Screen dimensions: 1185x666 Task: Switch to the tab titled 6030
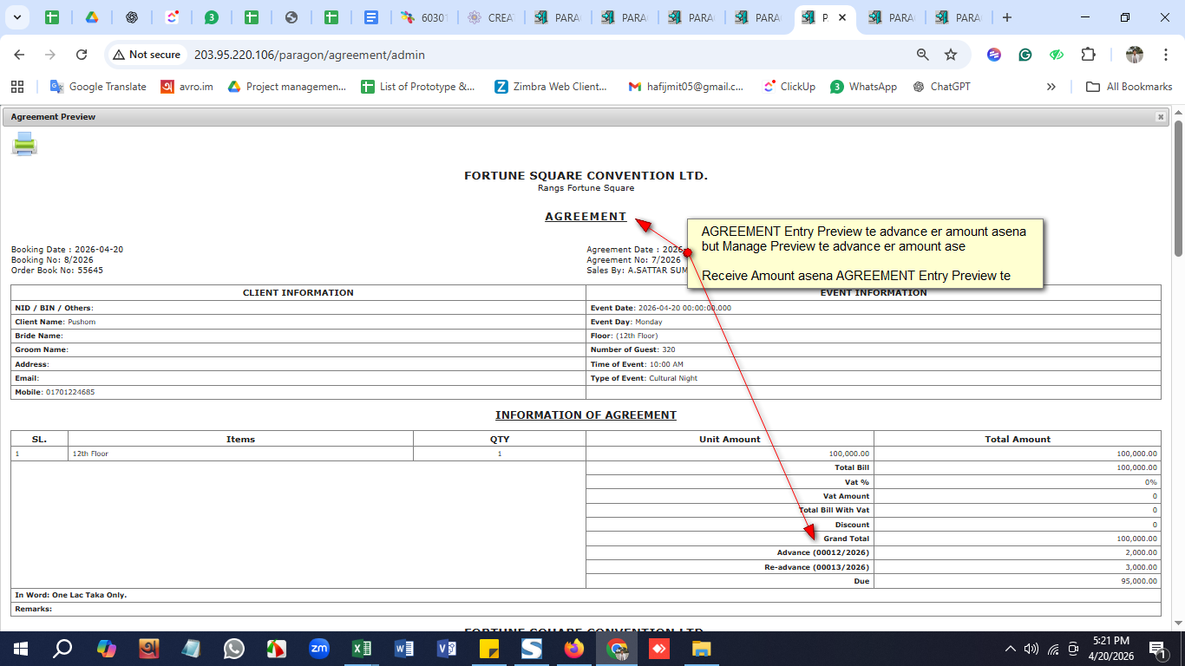point(423,17)
